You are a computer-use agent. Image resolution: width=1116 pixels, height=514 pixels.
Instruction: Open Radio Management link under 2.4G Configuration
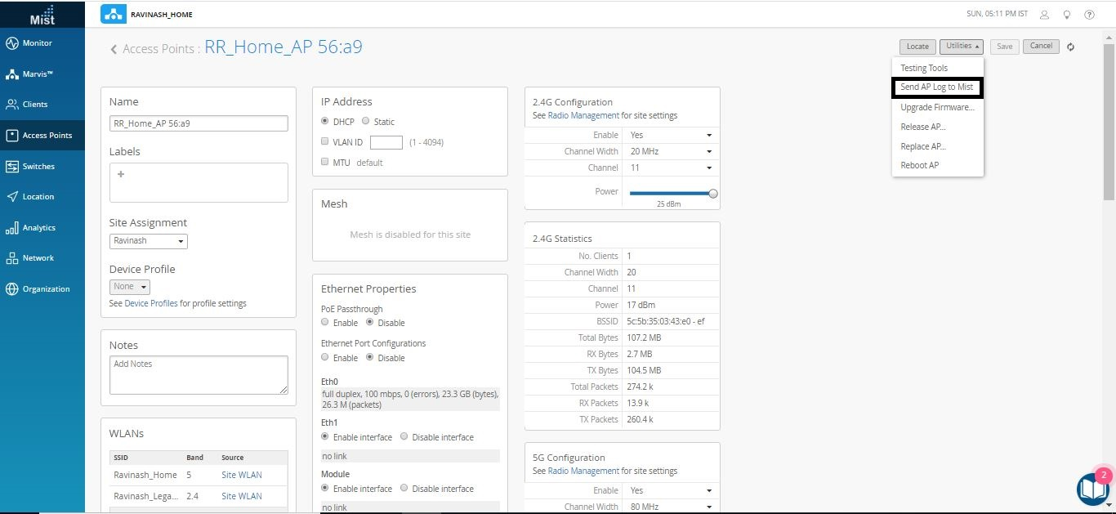[583, 115]
